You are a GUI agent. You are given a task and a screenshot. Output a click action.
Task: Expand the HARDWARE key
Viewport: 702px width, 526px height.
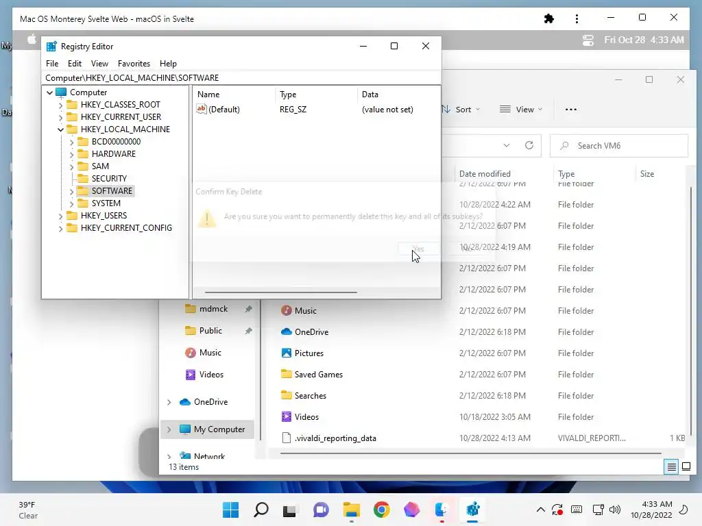click(x=71, y=154)
